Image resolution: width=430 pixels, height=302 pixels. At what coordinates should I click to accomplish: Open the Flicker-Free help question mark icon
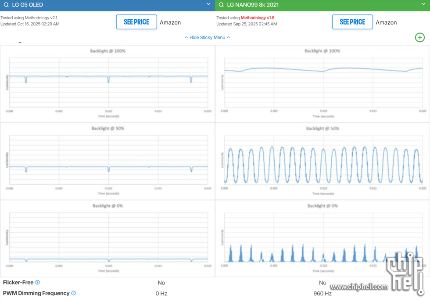tap(38, 283)
